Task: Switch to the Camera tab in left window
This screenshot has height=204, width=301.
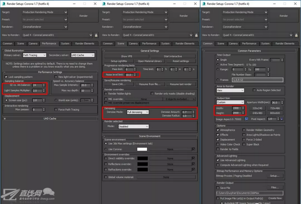Action: tap(33, 43)
